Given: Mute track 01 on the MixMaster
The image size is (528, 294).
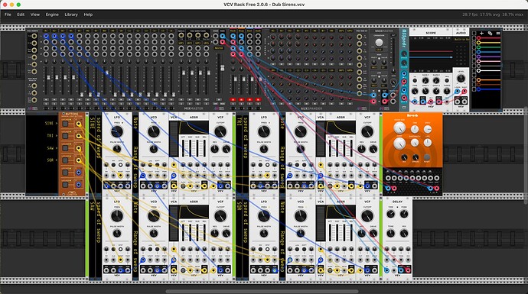Looking at the screenshot, I should [x=46, y=99].
